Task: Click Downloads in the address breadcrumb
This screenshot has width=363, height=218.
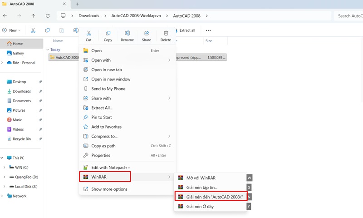Action: click(x=88, y=16)
